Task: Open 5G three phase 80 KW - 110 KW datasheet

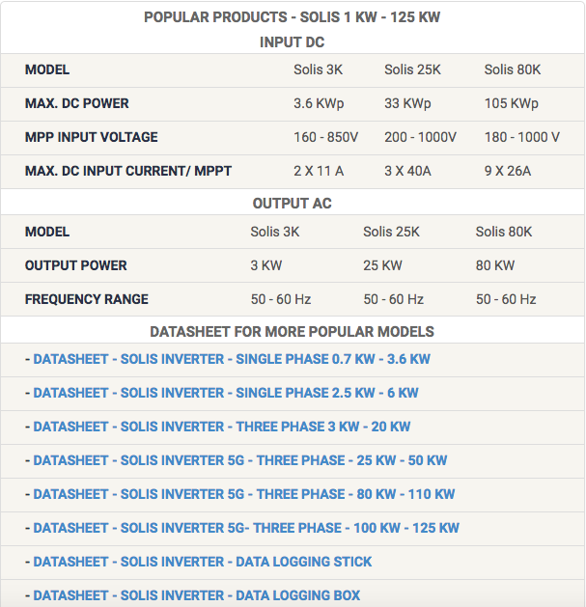Action: tap(243, 494)
